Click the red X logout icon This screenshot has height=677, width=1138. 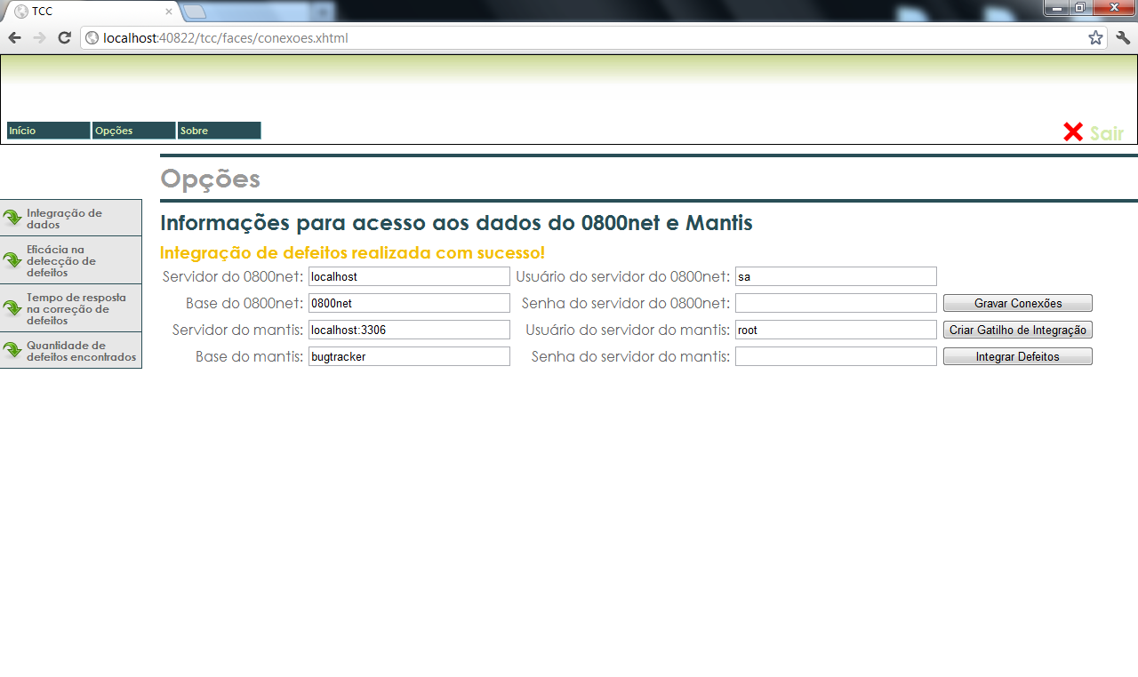pyautogui.click(x=1073, y=132)
